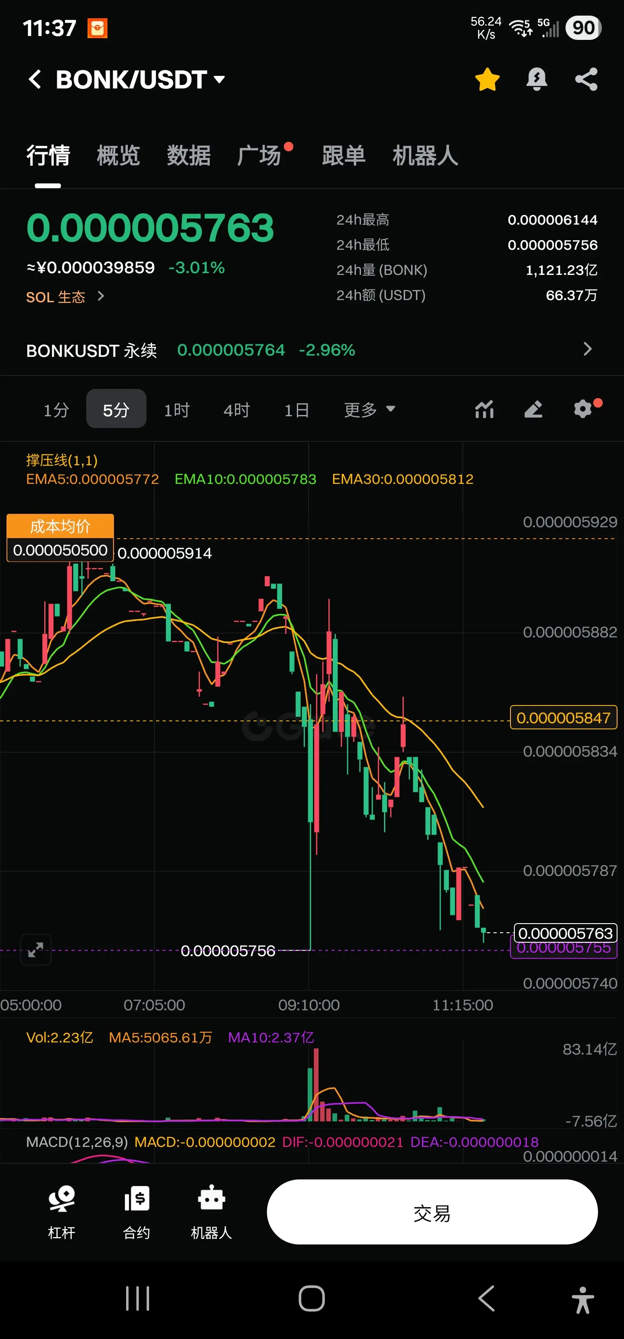Screen dimensions: 624x1339
Task: Open the 广场 tab
Action: click(x=259, y=155)
